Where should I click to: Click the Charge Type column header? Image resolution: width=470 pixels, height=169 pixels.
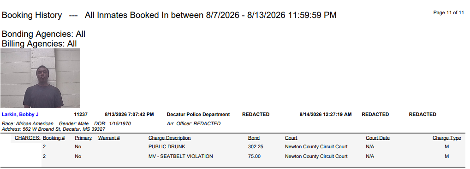point(446,138)
